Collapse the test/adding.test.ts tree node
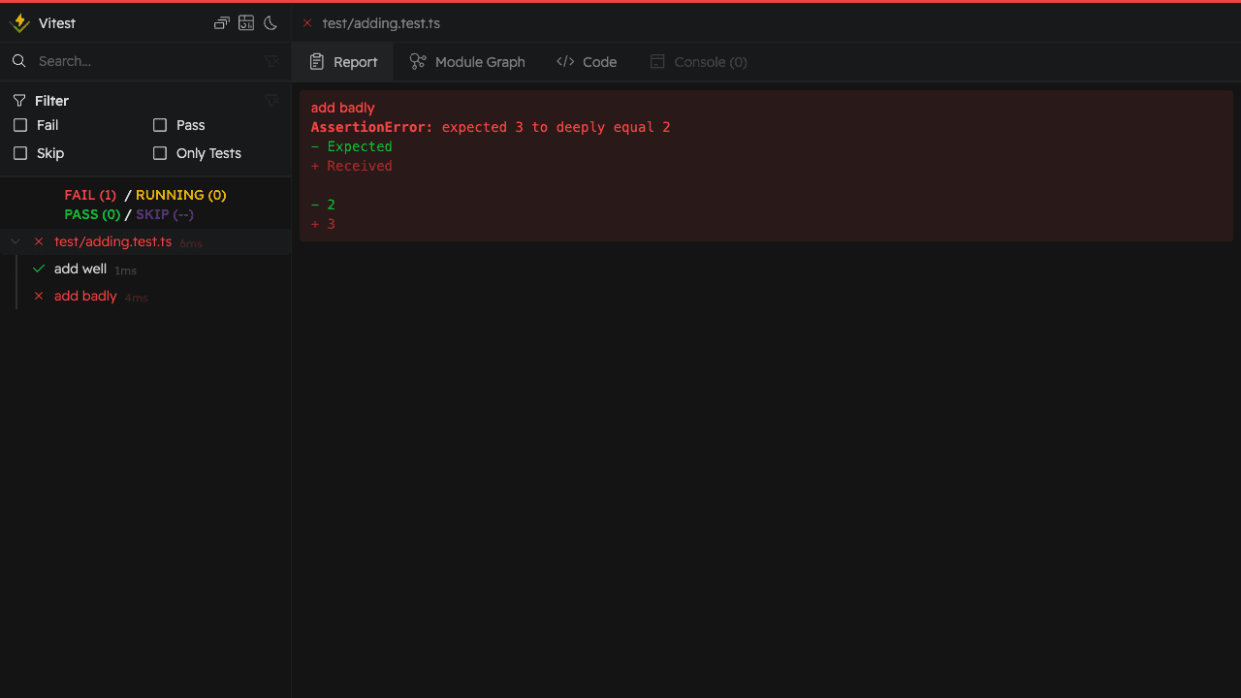Image resolution: width=1241 pixels, height=698 pixels. pyautogui.click(x=16, y=241)
